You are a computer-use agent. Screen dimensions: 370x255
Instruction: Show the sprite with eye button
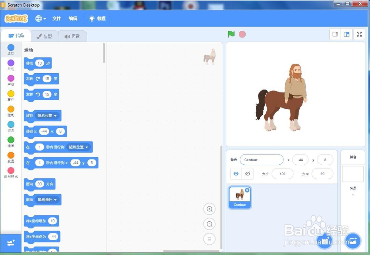236,174
